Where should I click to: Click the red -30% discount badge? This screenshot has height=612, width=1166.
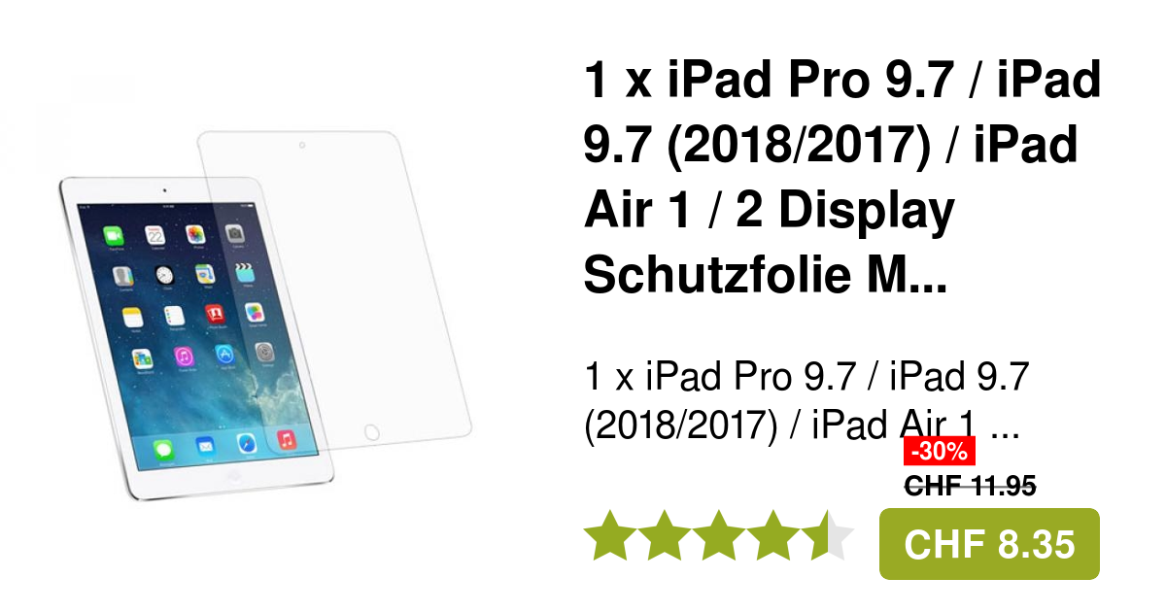point(939,451)
